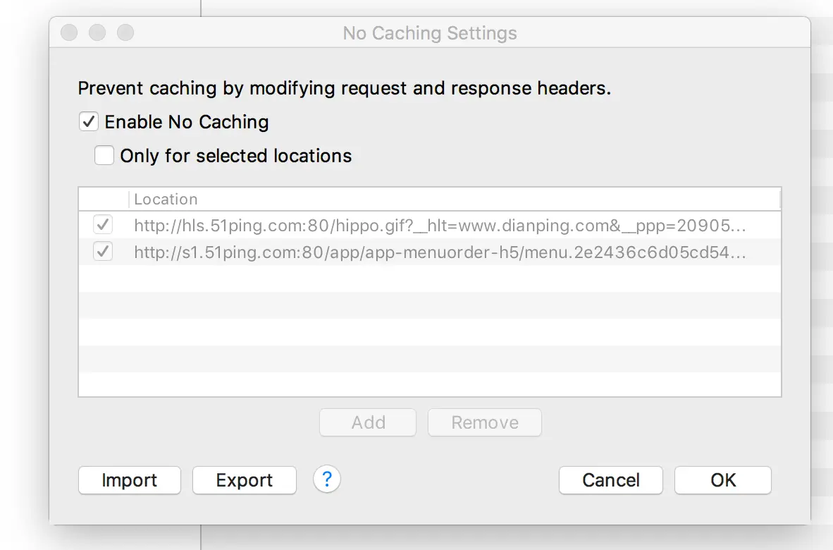Click the No Caching Settings title bar
833x550 pixels.
pos(430,33)
